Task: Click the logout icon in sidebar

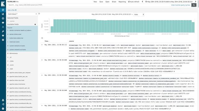Action: 3,104
